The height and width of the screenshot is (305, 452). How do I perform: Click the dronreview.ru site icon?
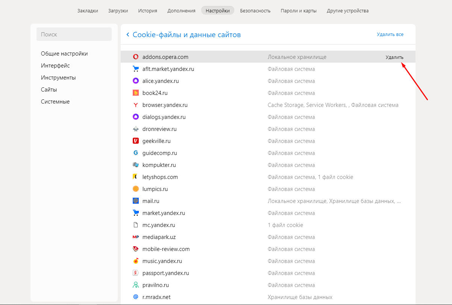tap(136, 129)
